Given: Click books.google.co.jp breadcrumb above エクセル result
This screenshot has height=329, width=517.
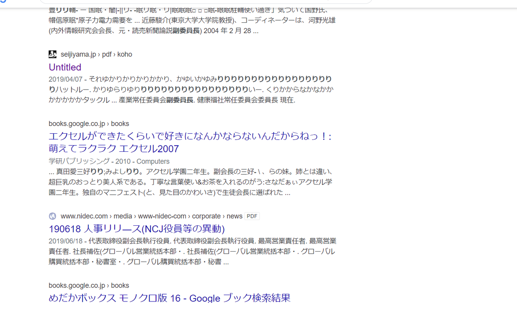Looking at the screenshot, I should point(89,123).
